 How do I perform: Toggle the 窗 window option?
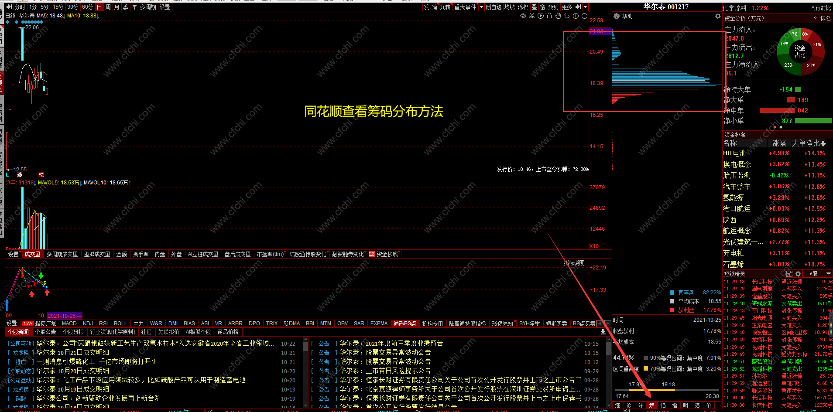pos(542,7)
